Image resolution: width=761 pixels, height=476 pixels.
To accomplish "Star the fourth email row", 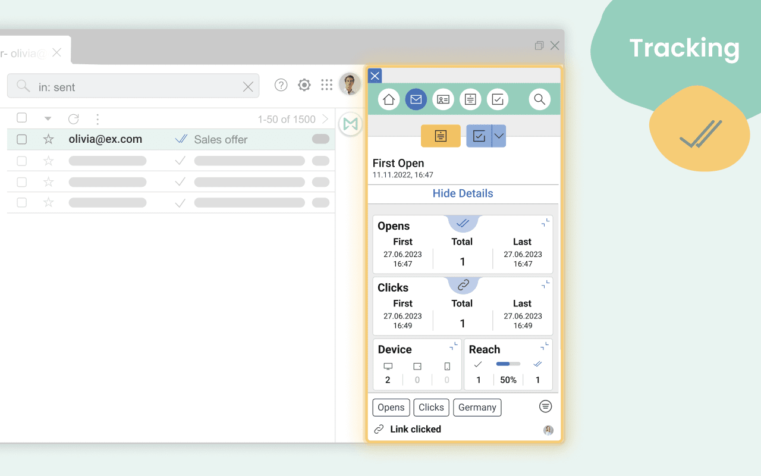I will tap(49, 203).
